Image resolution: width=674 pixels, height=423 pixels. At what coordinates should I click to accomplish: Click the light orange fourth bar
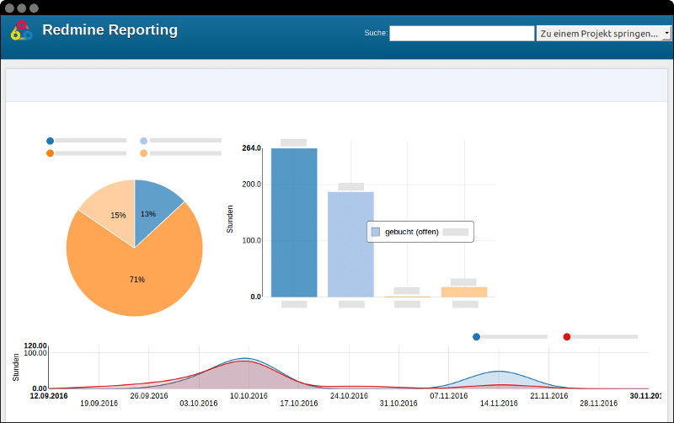(464, 292)
